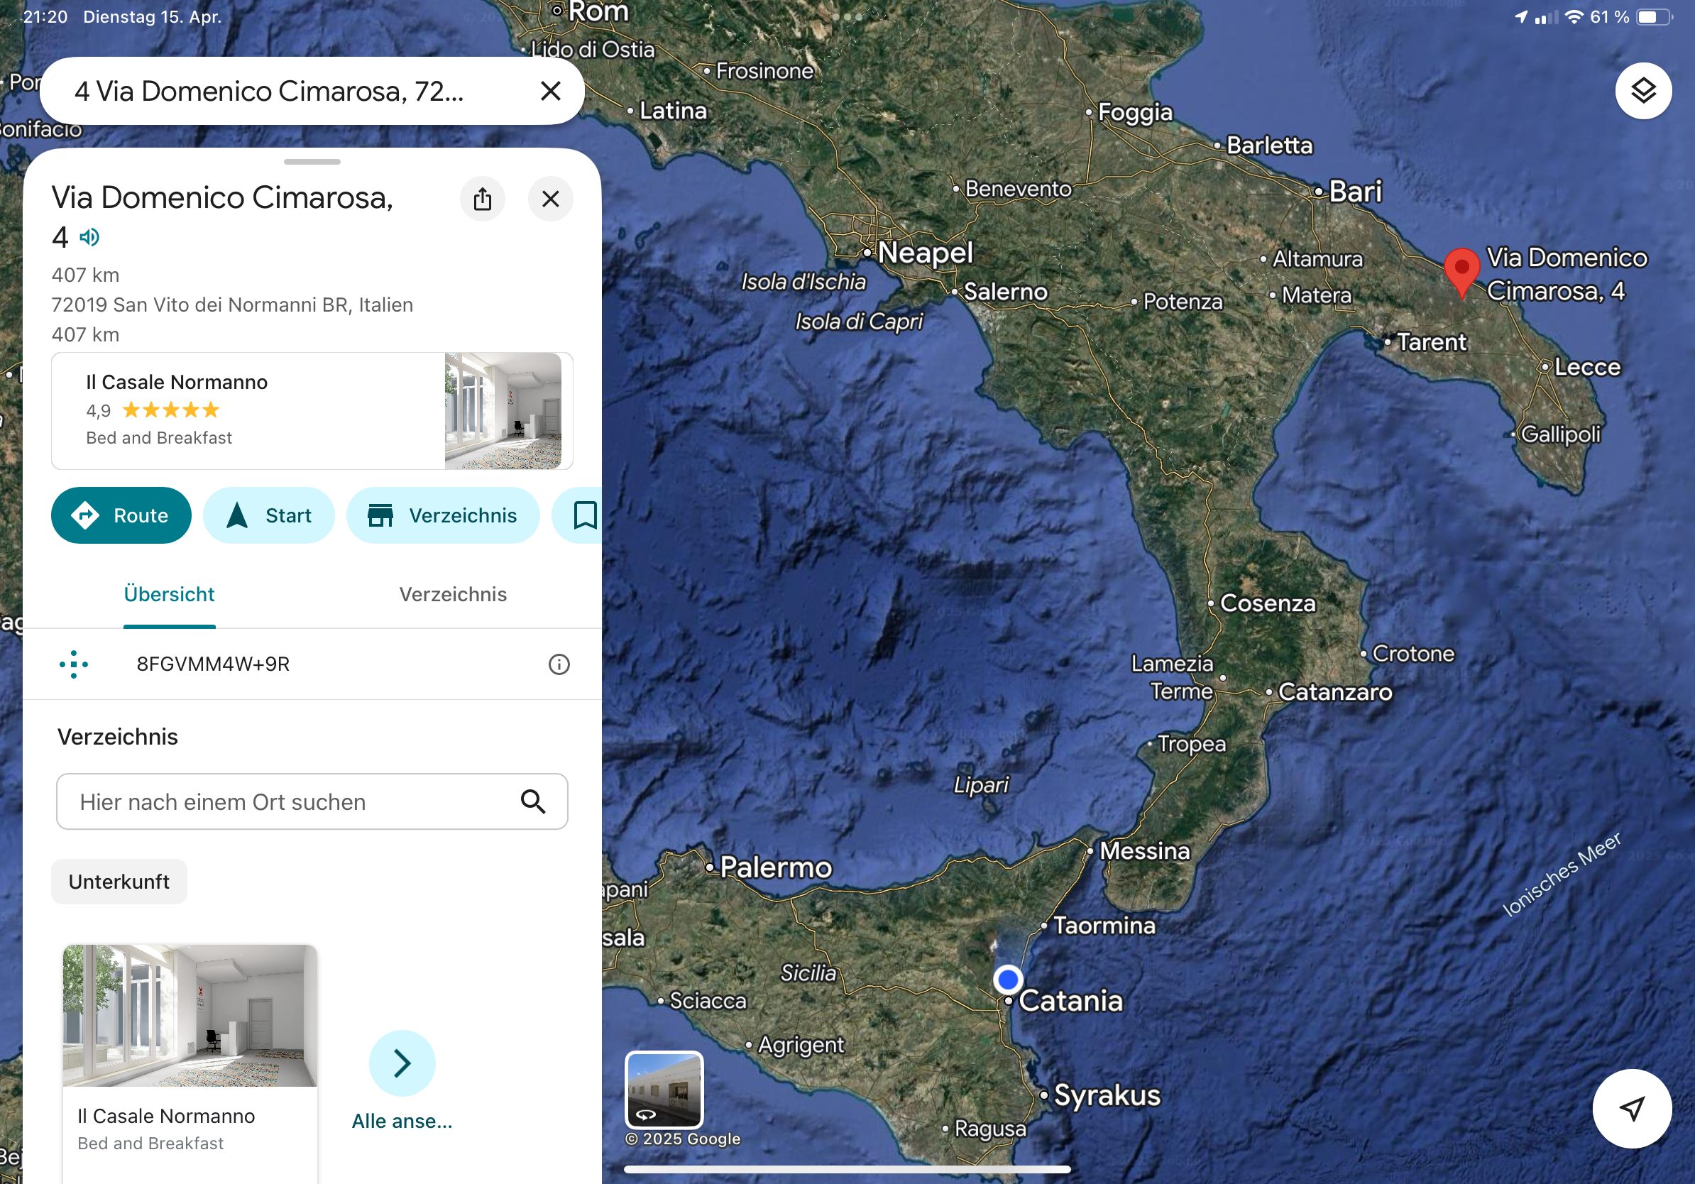This screenshot has height=1184, width=1695.
Task: Open the Street View thumbnail on the map
Action: point(664,1090)
